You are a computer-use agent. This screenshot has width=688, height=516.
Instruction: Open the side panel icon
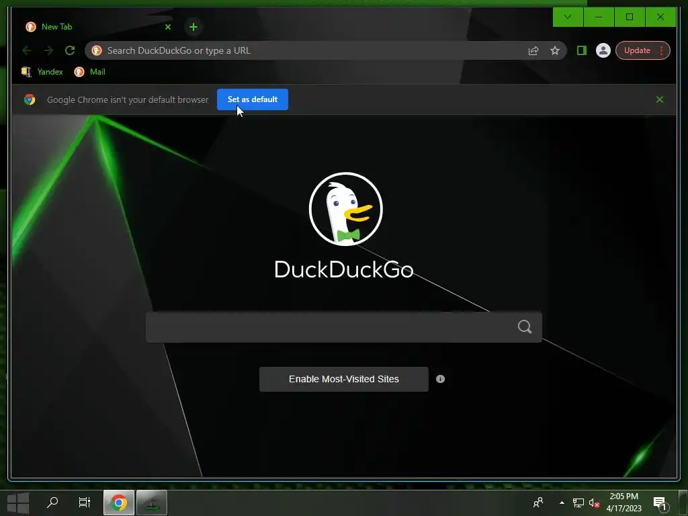tap(582, 50)
